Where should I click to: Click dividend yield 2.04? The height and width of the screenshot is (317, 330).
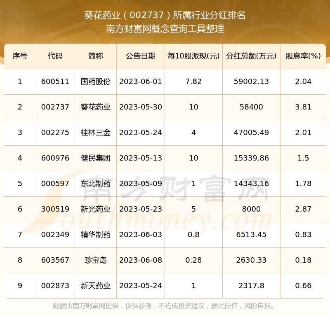(303, 82)
